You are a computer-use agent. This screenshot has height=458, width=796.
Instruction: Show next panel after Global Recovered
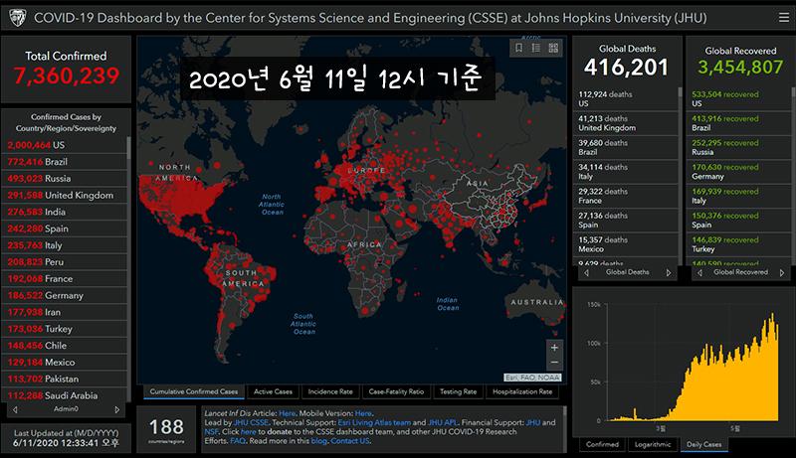(782, 272)
